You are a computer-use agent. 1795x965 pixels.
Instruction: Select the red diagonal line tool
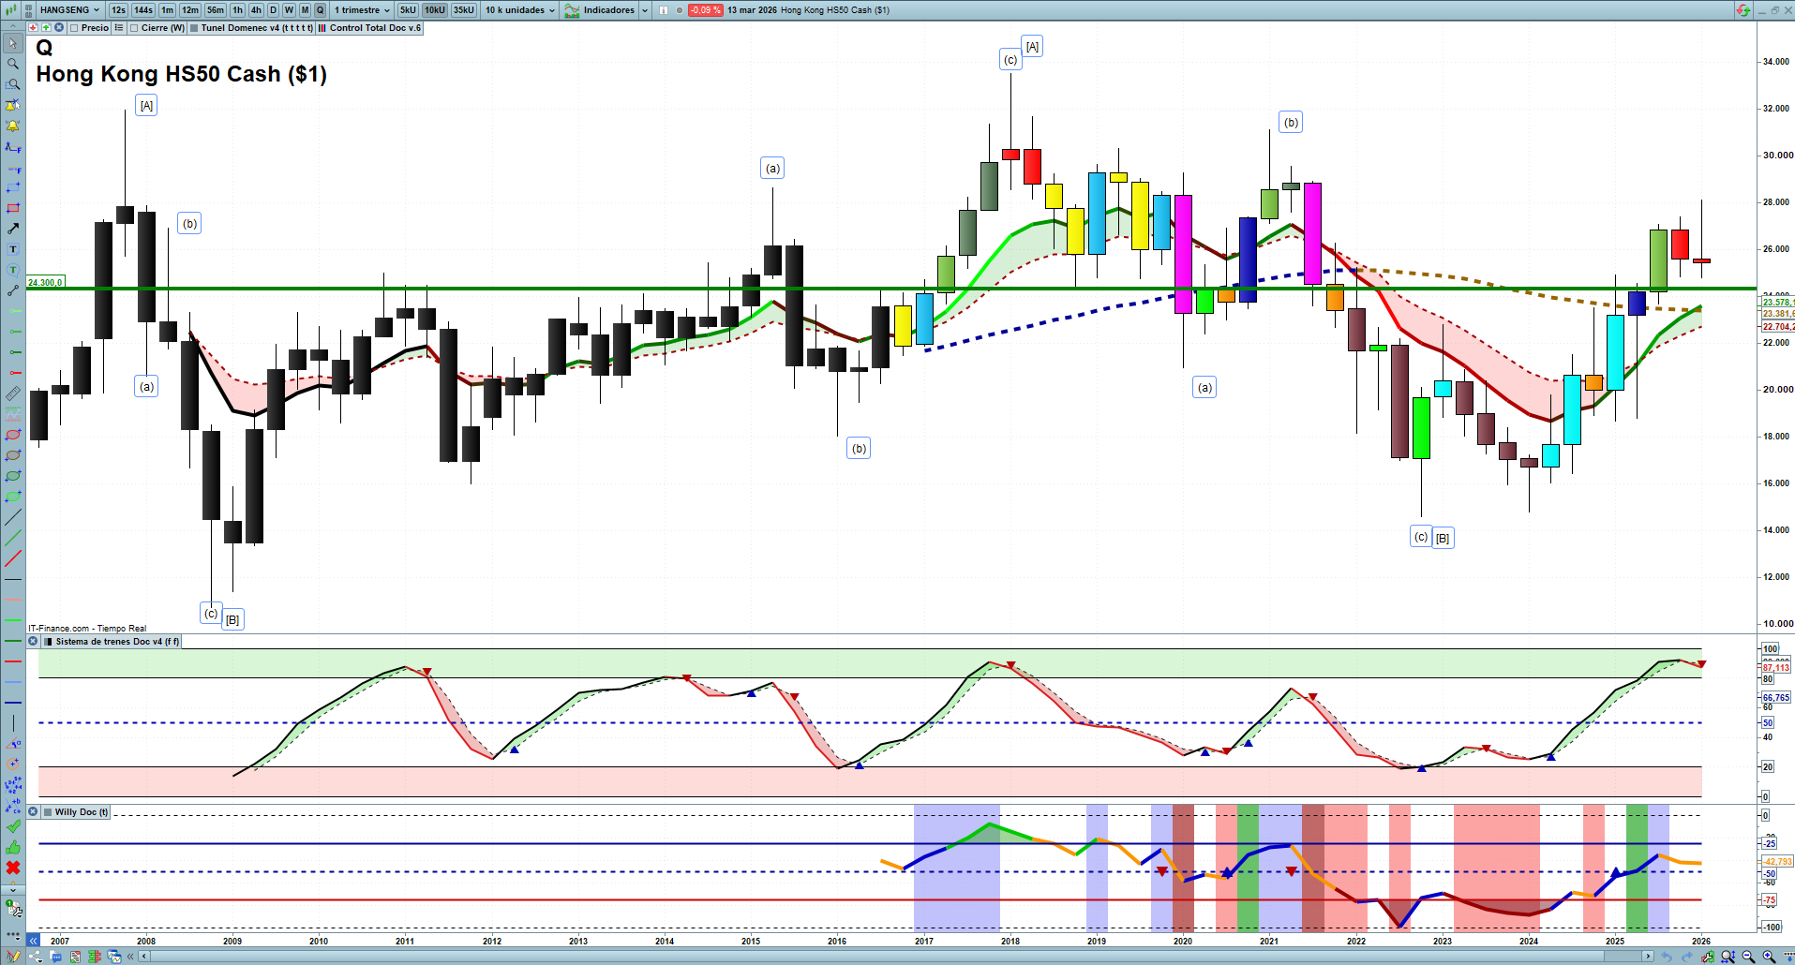click(x=13, y=559)
